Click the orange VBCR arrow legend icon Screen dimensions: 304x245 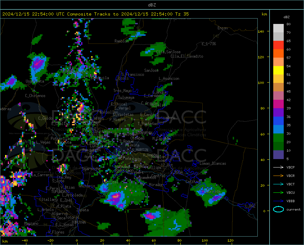tap(278, 176)
